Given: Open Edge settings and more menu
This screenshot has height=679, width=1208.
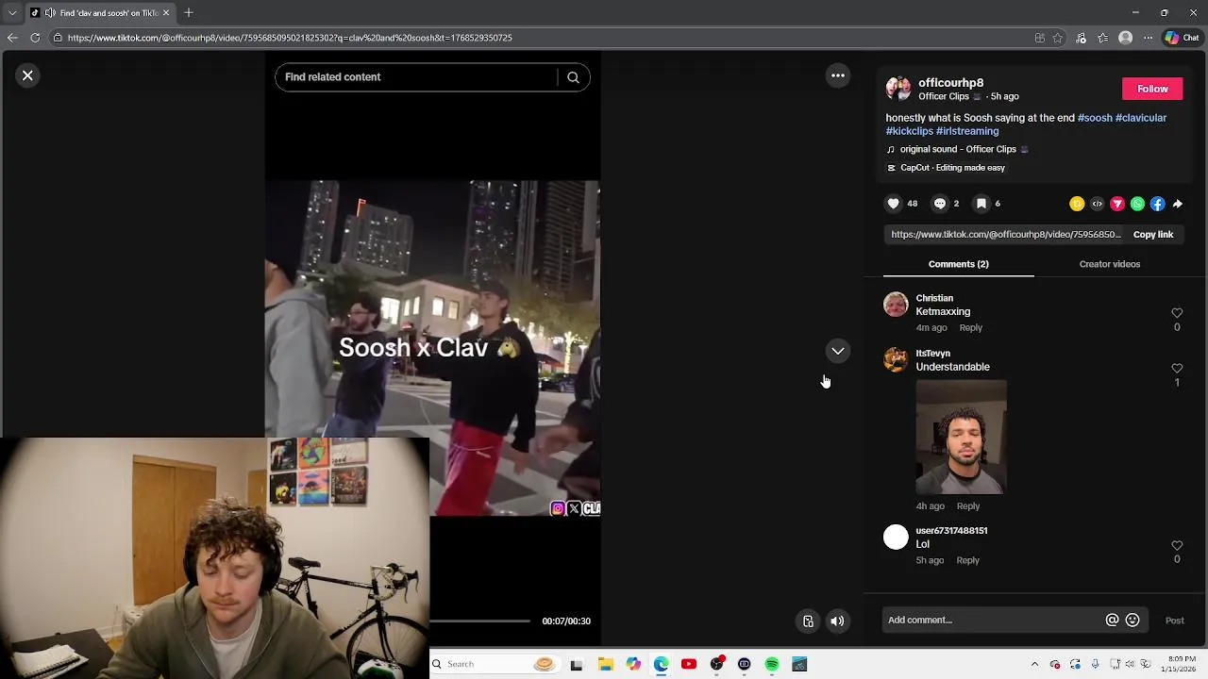Looking at the screenshot, I should 1148,38.
